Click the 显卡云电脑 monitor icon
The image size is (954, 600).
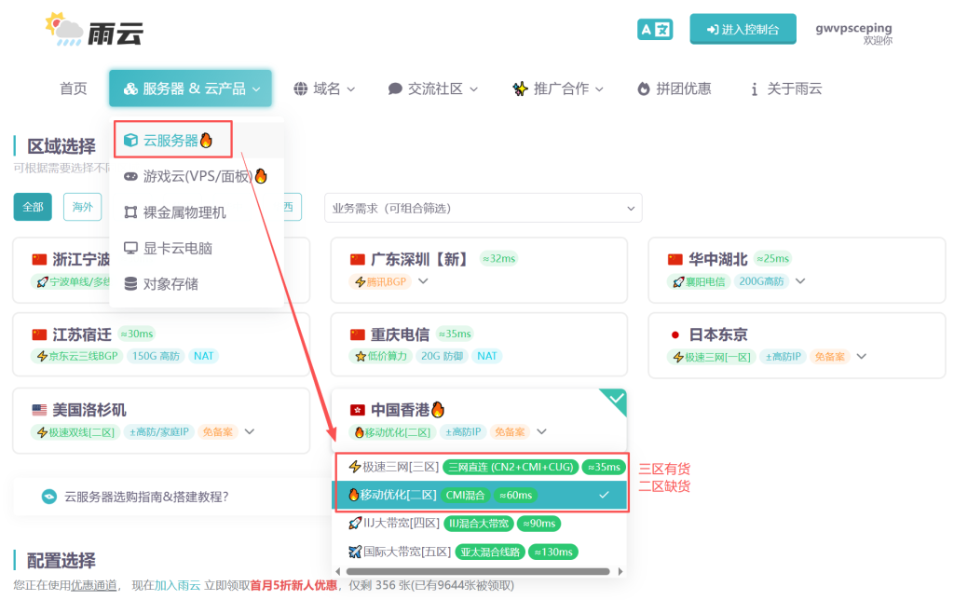[x=130, y=248]
